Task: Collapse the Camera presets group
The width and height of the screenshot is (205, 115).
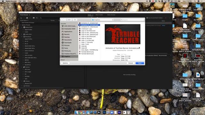Action: [22, 67]
